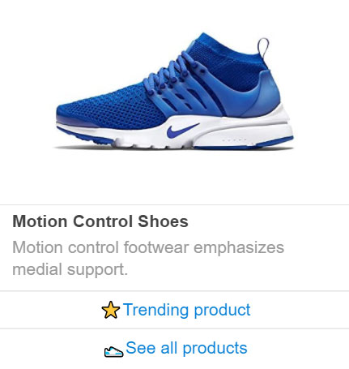Click the blue shoelaces on the sneaker
Screen dimensions: 349x369
click(x=172, y=73)
